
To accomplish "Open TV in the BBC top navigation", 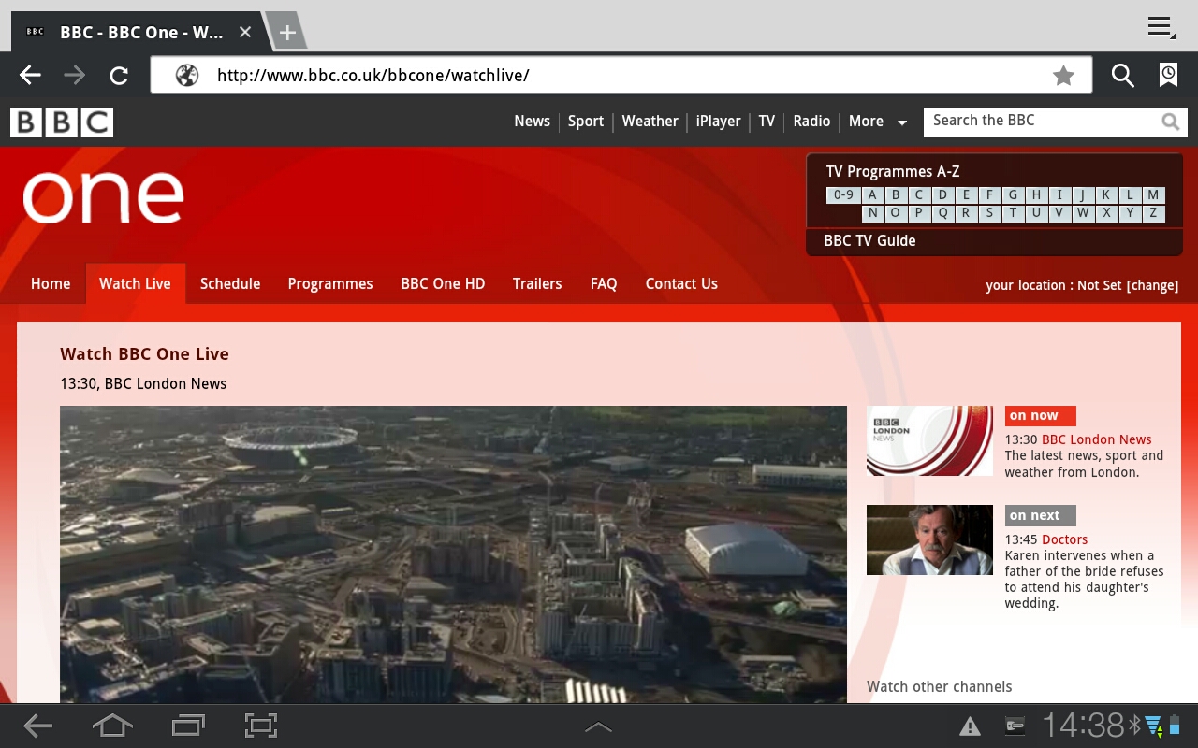I will (x=767, y=122).
